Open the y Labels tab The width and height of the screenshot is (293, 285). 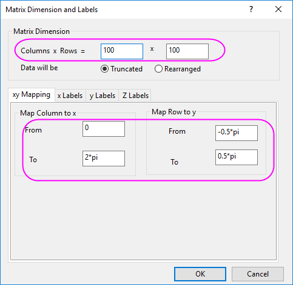[x=103, y=96]
